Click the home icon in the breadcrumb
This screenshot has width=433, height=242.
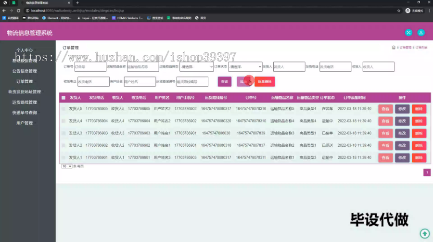click(394, 48)
